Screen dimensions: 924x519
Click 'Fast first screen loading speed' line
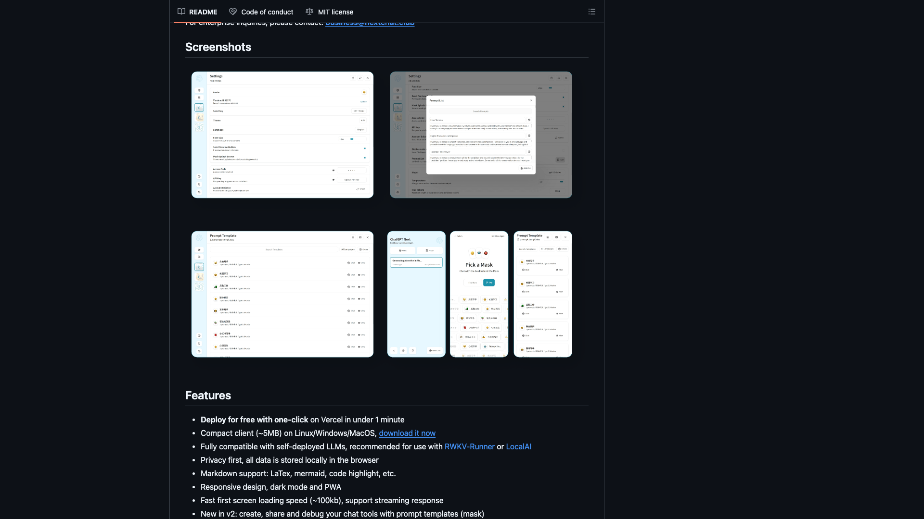[x=322, y=500]
